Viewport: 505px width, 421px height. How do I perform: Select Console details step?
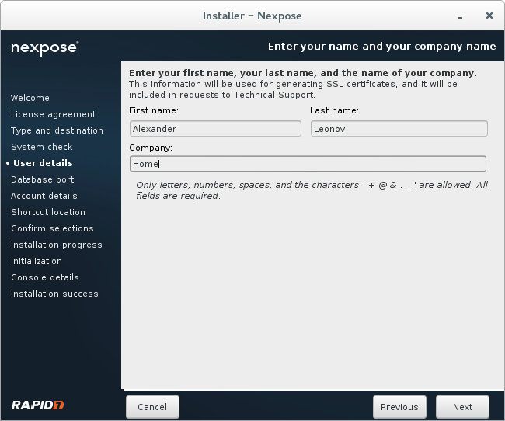(45, 277)
